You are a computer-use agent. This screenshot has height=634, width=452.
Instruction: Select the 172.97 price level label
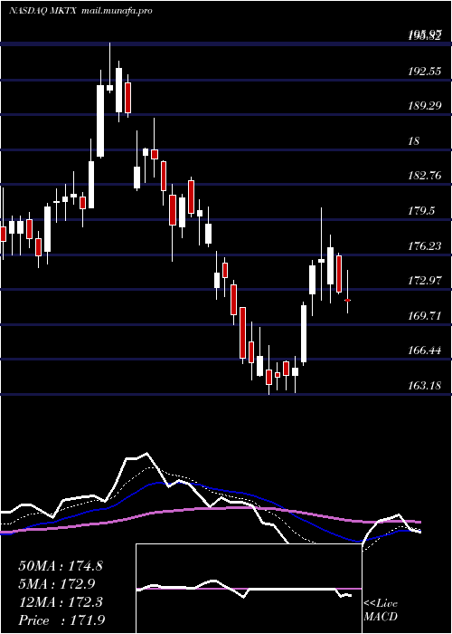click(x=425, y=280)
